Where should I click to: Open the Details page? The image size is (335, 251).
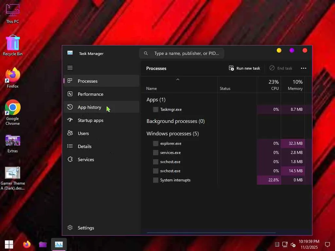(x=101, y=146)
